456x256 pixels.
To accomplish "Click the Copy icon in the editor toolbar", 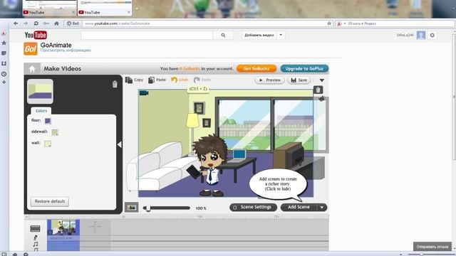I will 129,80.
